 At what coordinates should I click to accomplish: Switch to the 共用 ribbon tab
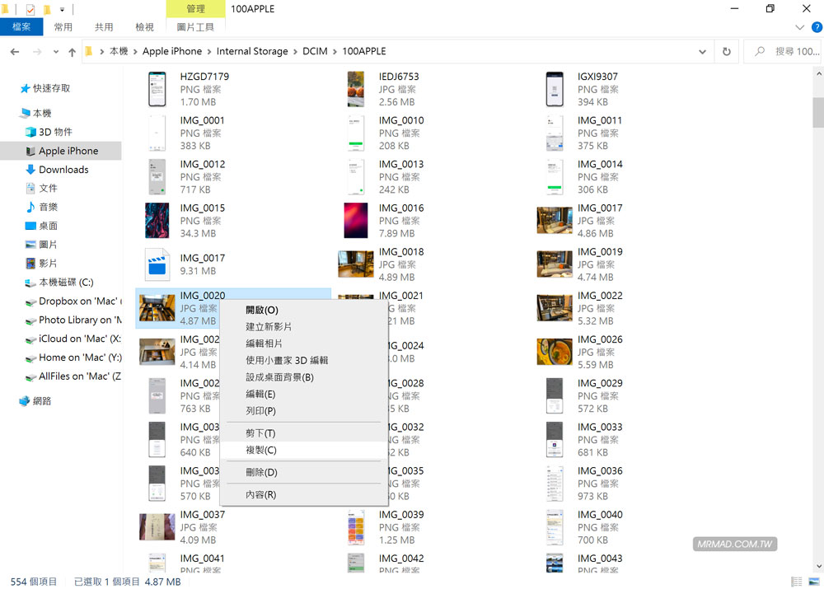[x=104, y=27]
